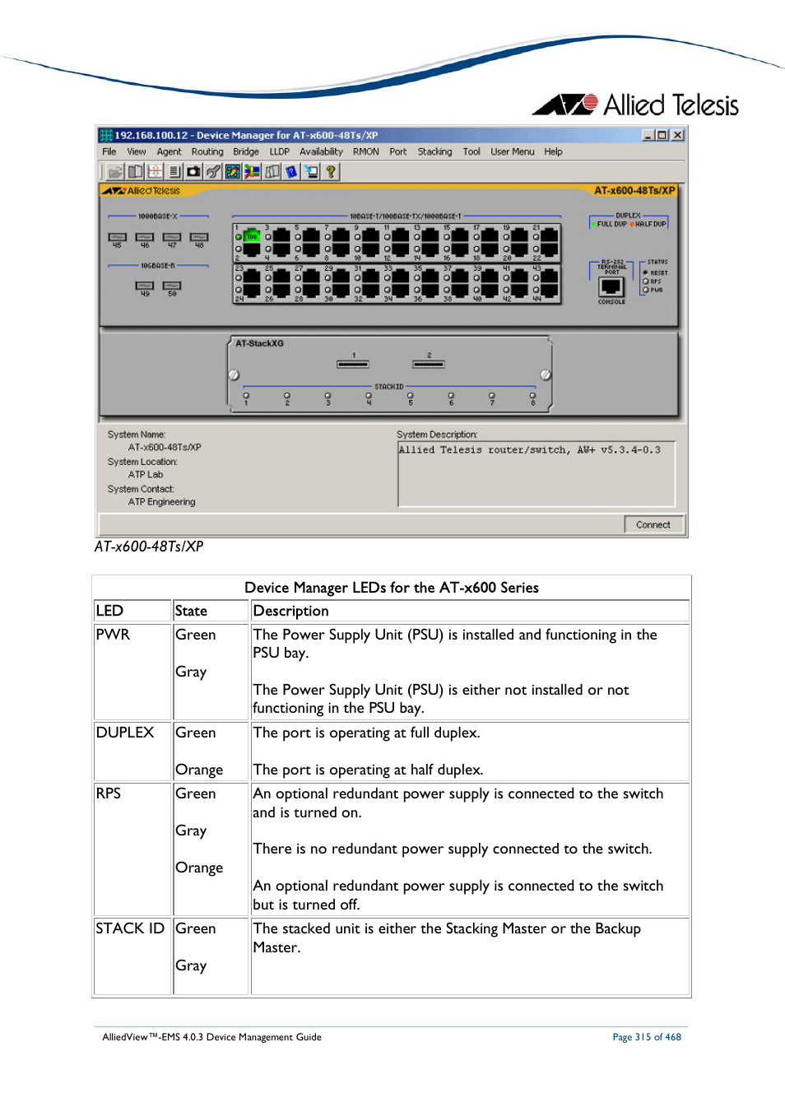Select Ethernet port 23 on the switch
785x1112 pixels.
pyautogui.click(x=252, y=277)
